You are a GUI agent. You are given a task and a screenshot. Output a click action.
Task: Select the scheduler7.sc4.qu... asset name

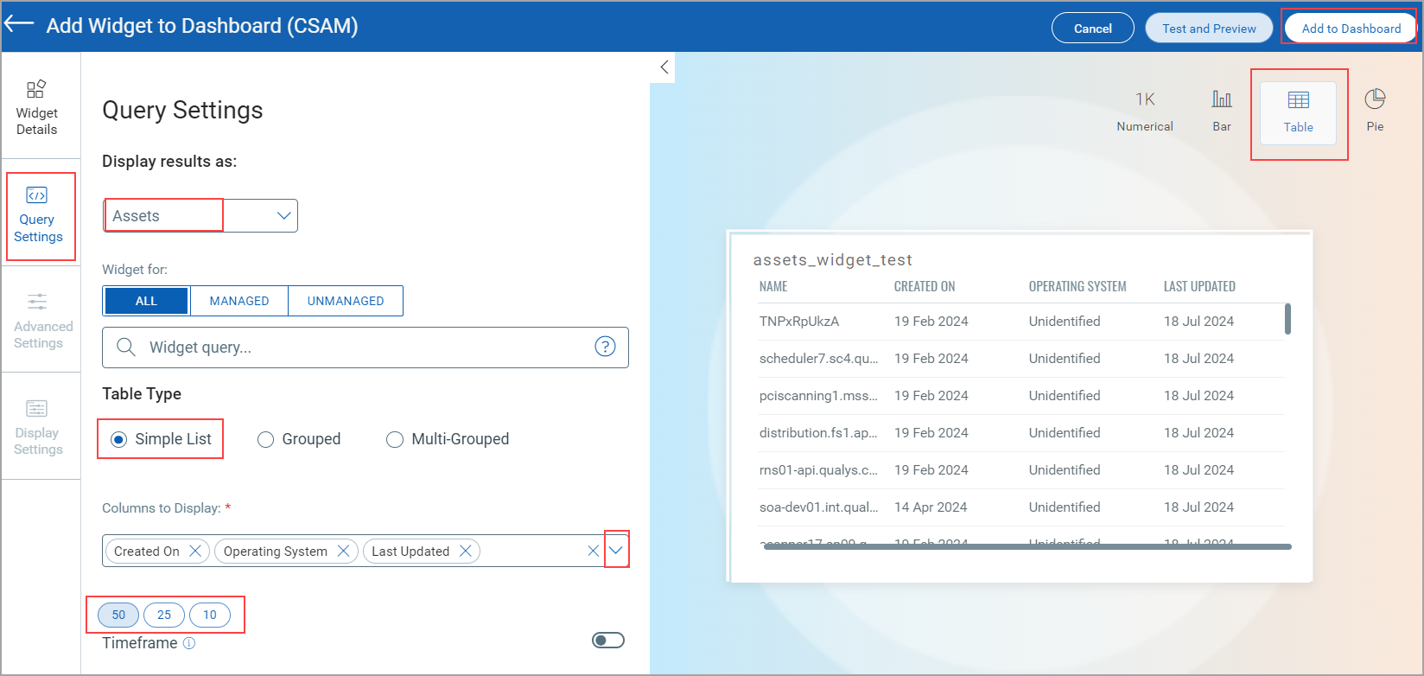tap(818, 358)
